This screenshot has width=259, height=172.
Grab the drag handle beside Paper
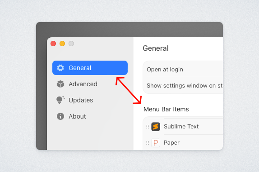pyautogui.click(x=148, y=143)
